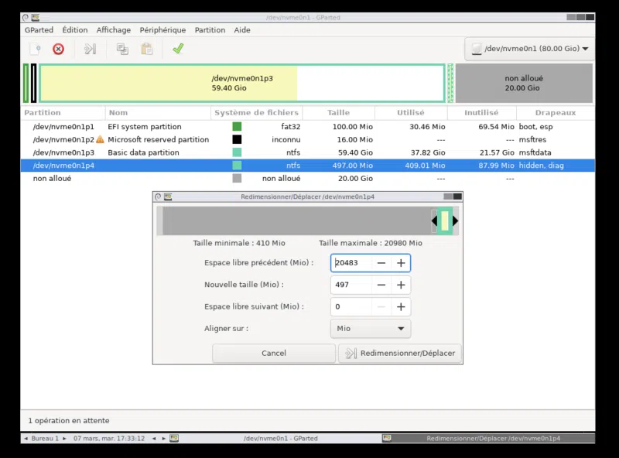Click Bureau 1 workspace switcher in taskbar
The image size is (619, 458).
[x=45, y=438]
